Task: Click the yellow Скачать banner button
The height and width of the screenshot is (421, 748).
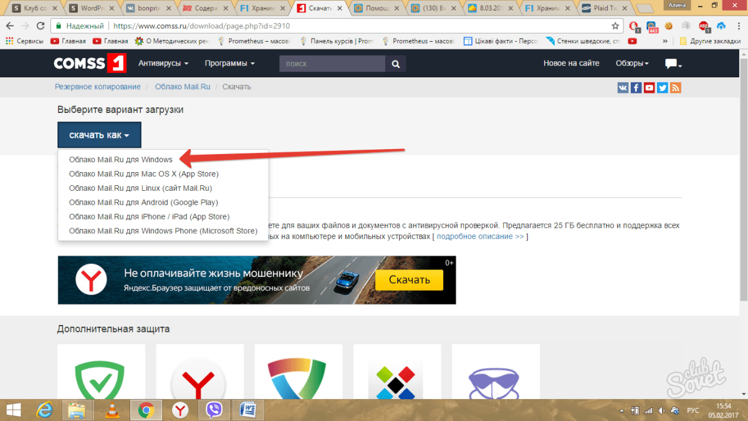Action: [x=410, y=280]
